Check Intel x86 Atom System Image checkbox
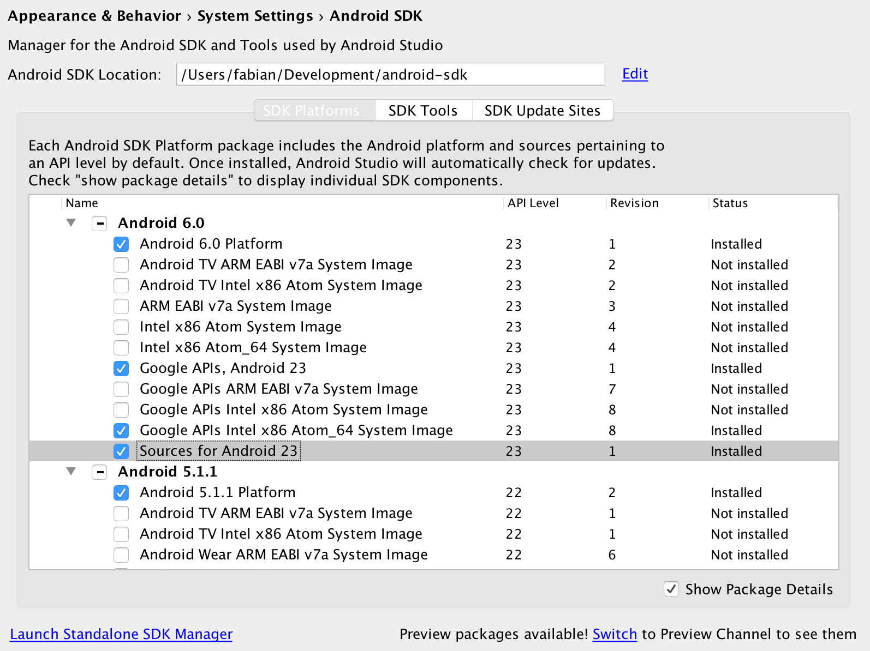The image size is (870, 651). click(121, 327)
